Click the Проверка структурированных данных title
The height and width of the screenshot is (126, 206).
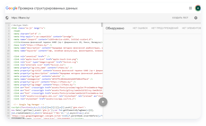pos(48,8)
